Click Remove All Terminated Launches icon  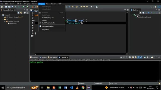(x=127, y=57)
